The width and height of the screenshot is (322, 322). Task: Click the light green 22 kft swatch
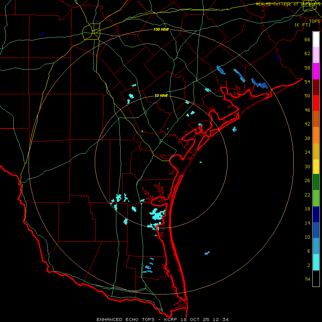click(x=316, y=198)
